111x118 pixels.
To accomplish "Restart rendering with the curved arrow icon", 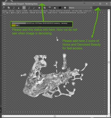I will pyautogui.click(x=29, y=8).
